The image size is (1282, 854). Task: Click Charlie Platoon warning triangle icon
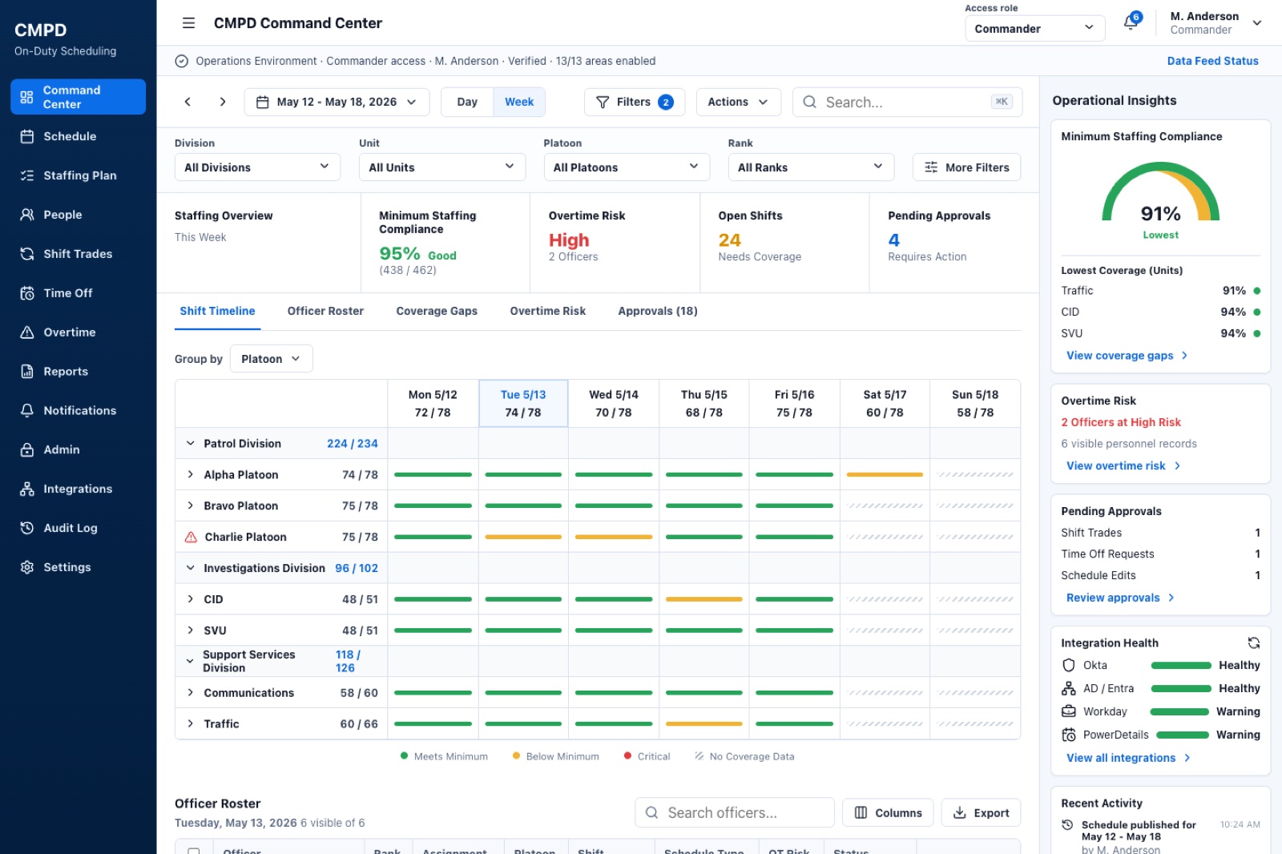tap(191, 537)
